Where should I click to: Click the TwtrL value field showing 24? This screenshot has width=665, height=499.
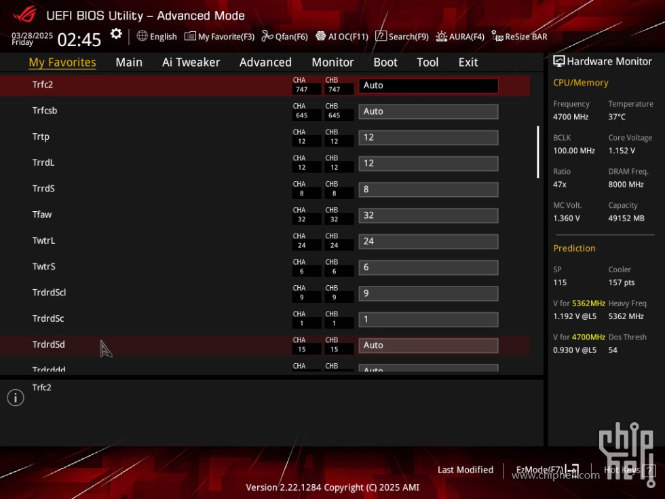(428, 242)
